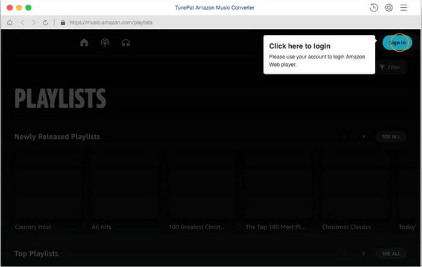Go to the browser home icon
The width and height of the screenshot is (422, 267).
coord(10,23)
